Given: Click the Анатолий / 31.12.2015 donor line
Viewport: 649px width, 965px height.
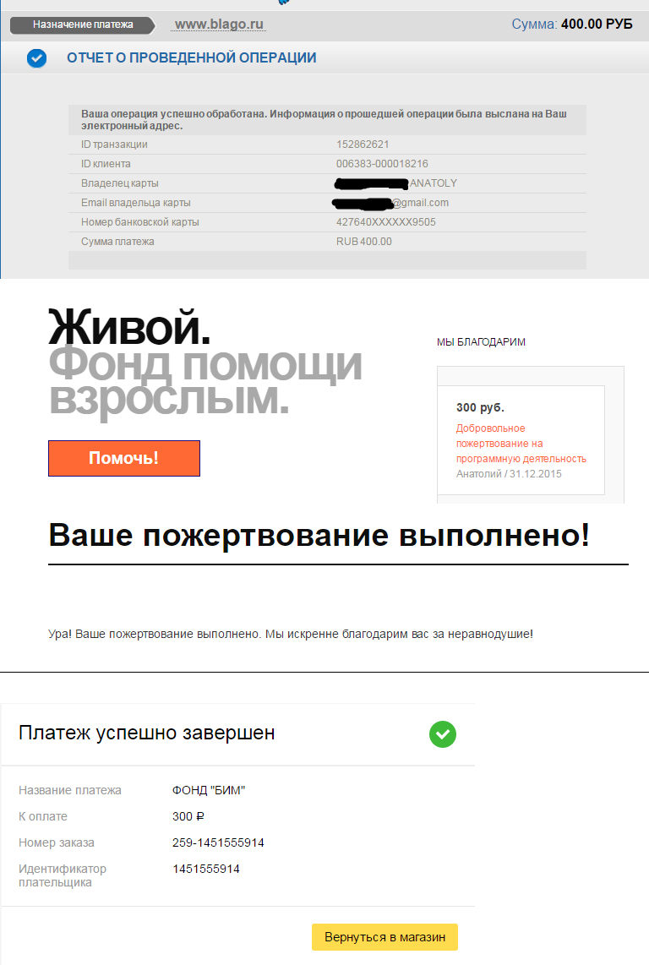Looking at the screenshot, I should coord(509,474).
